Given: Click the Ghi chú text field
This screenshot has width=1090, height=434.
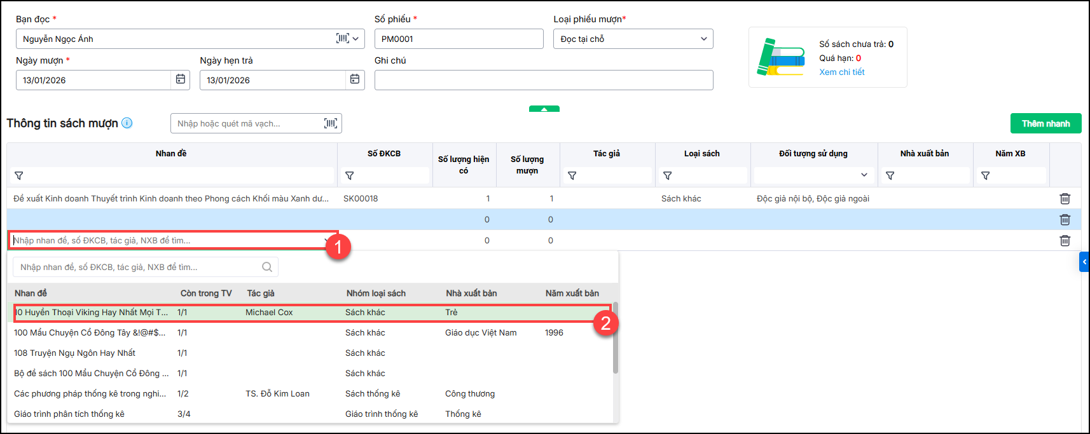Looking at the screenshot, I should click(544, 80).
